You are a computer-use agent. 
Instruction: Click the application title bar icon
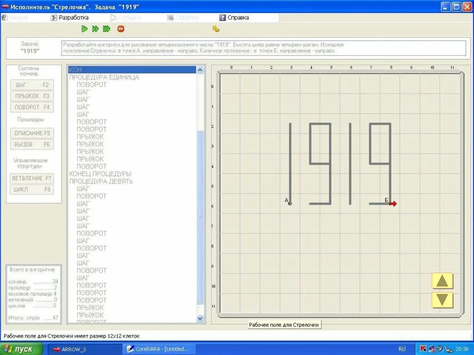pyautogui.click(x=5, y=6)
